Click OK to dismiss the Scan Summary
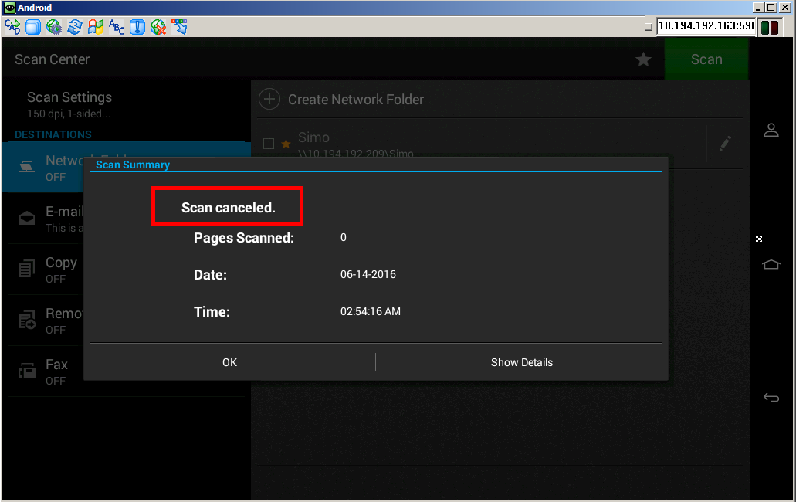The width and height of the screenshot is (796, 502). 229,361
